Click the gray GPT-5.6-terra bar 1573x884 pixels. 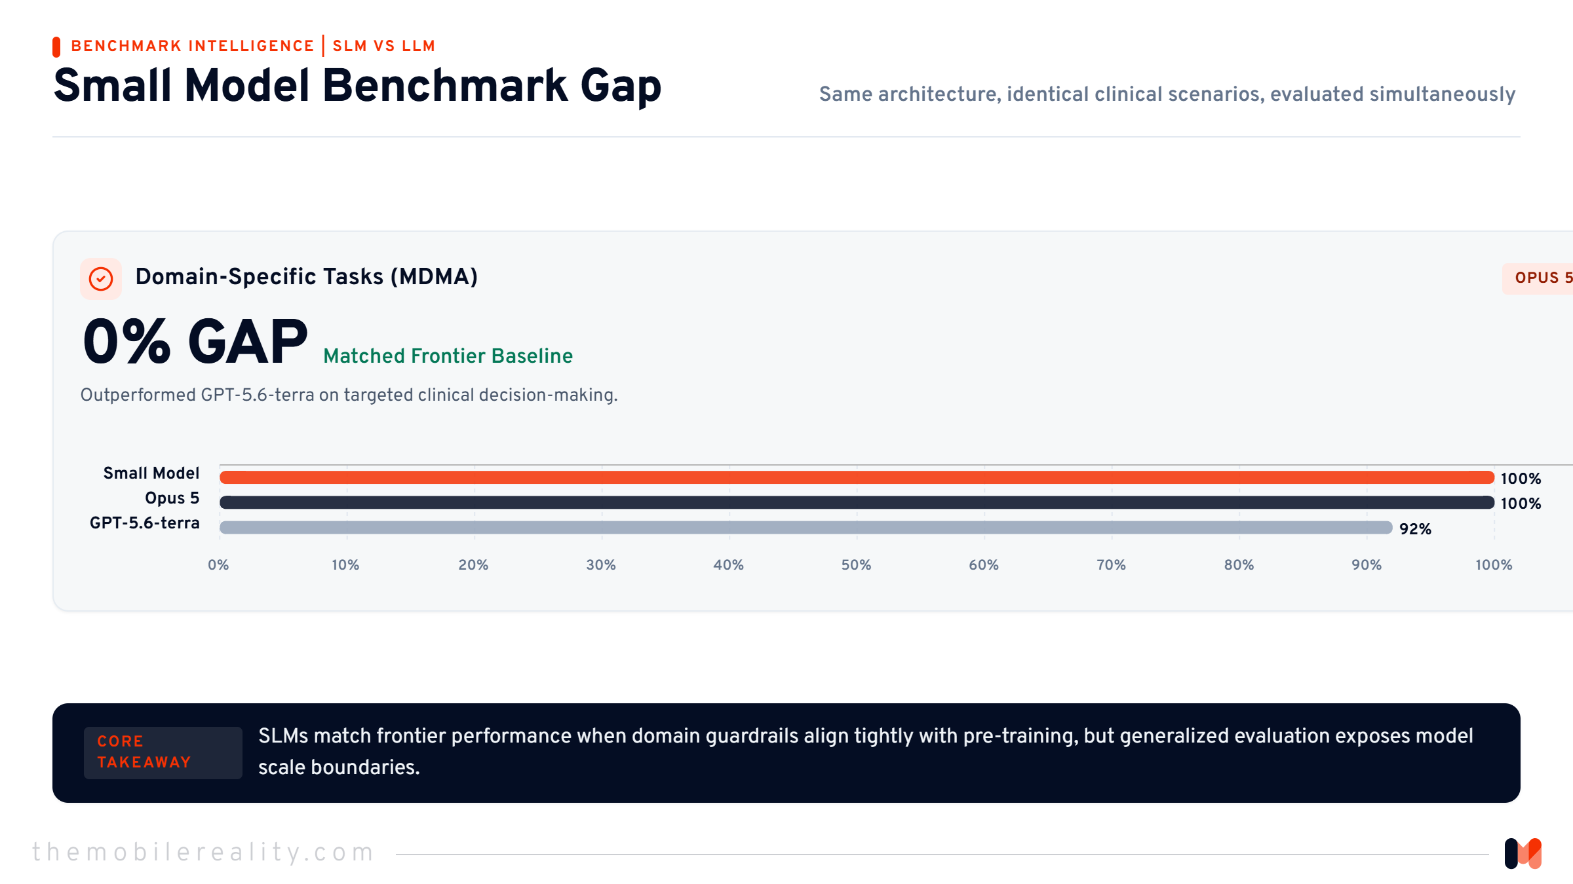pyautogui.click(x=806, y=527)
